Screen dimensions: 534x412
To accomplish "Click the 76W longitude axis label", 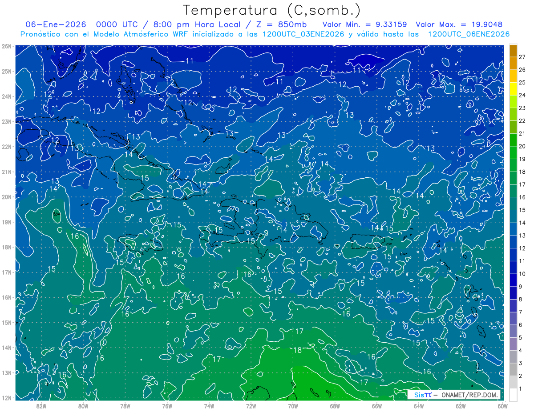I will 167,405.
